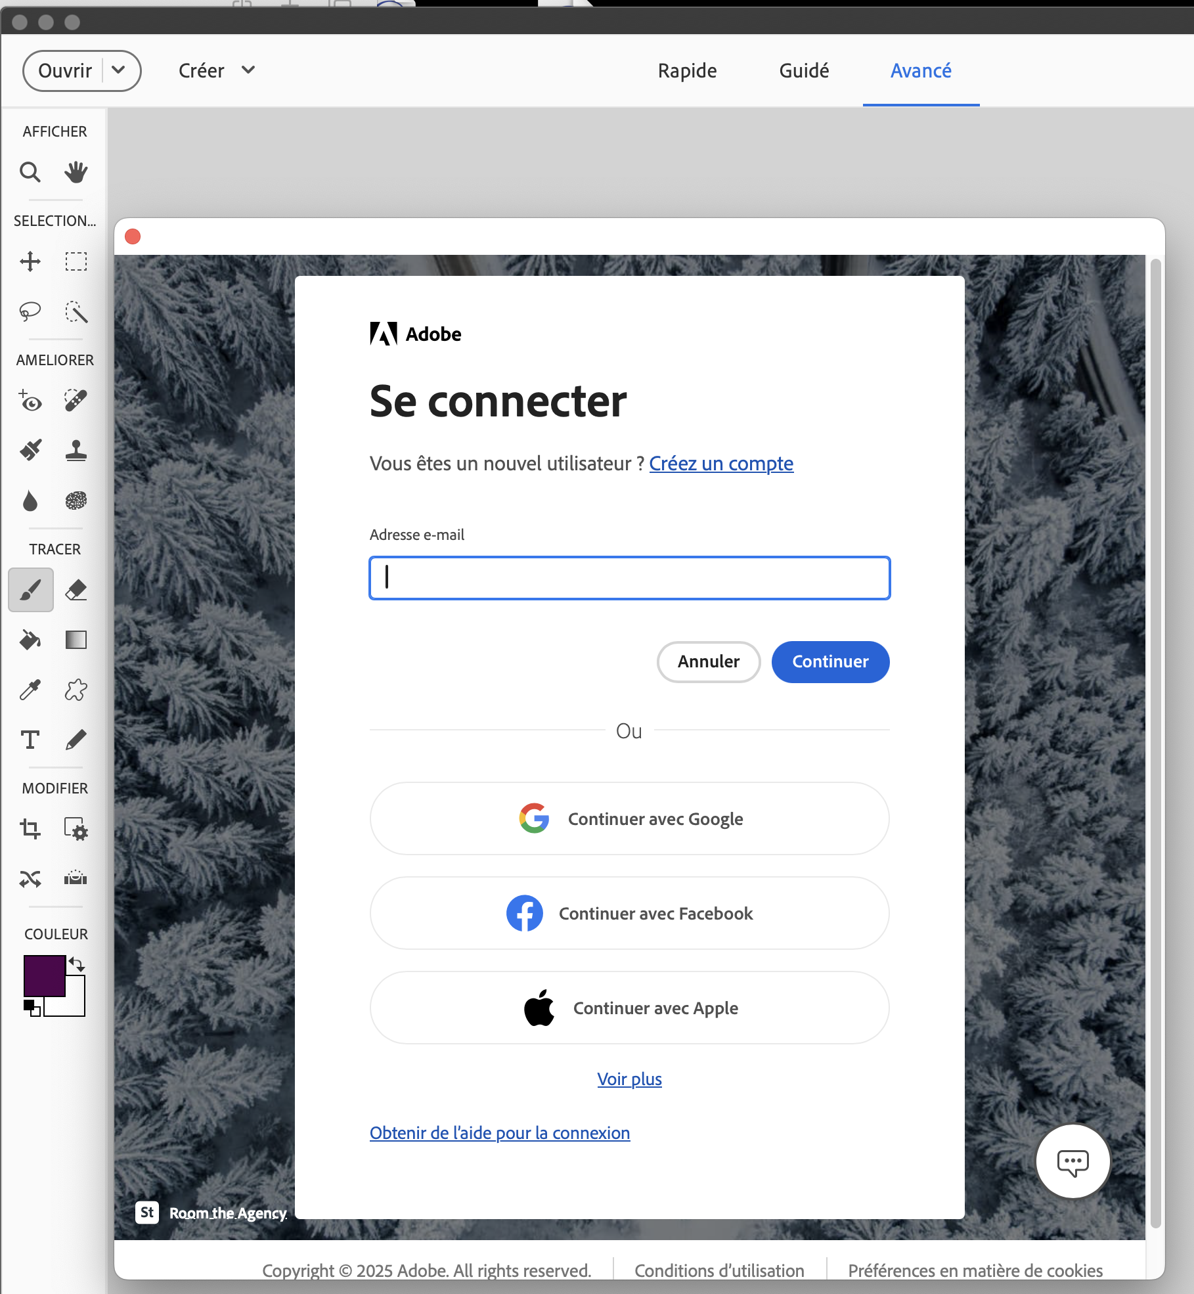Viewport: 1194px width, 1294px height.
Task: Select the Blur water drop tool
Action: (x=30, y=501)
